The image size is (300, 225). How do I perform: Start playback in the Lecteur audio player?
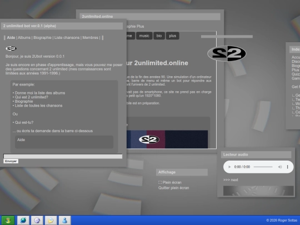[229, 167]
